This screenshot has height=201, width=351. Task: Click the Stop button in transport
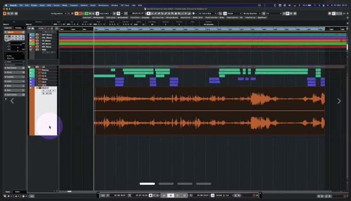pyautogui.click(x=171, y=195)
